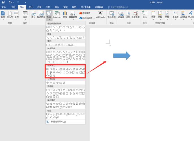Add a new comment
Viewport: 194px width, 141px height.
coord(145,15)
